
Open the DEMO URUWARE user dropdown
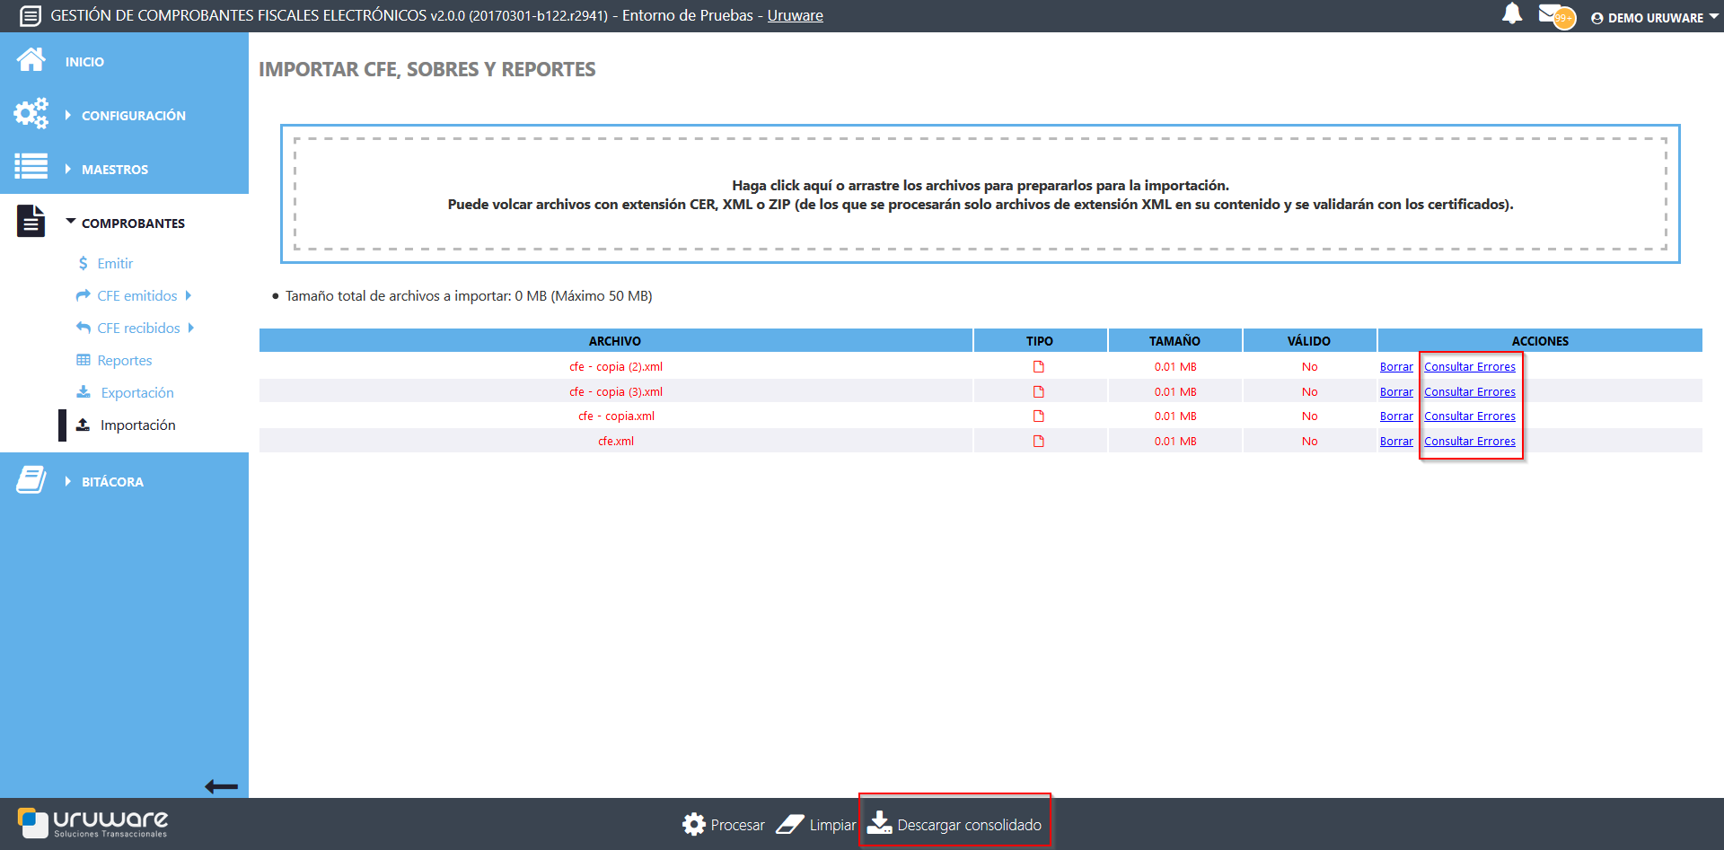tap(1654, 17)
